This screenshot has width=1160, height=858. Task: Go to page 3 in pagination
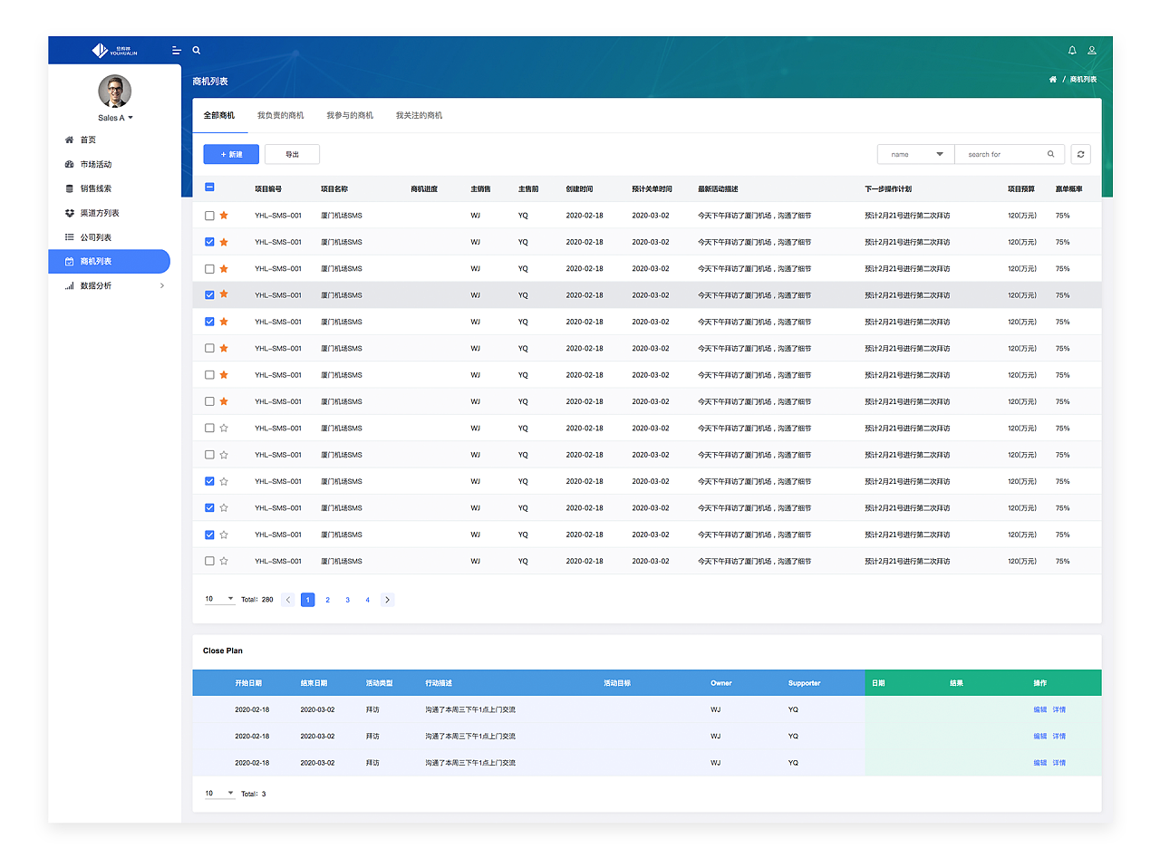coord(347,600)
